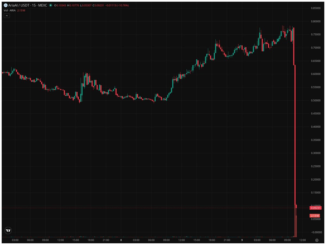
Task: Click the low value L0.05307
Action: [86, 5]
